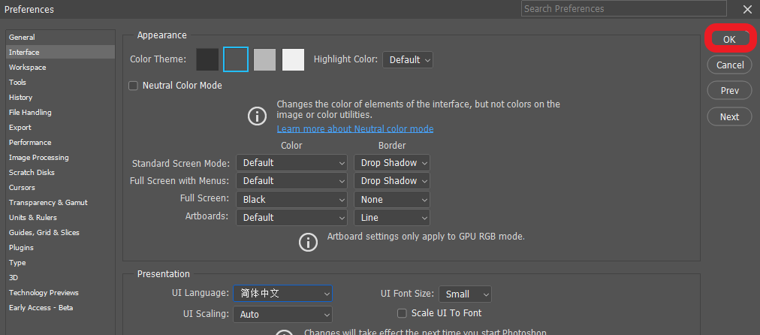
Task: Open Full Screen with Menus border dropdown
Action: click(391, 181)
